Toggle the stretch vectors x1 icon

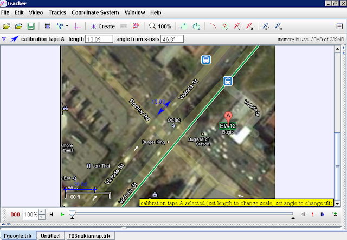coord(266,26)
